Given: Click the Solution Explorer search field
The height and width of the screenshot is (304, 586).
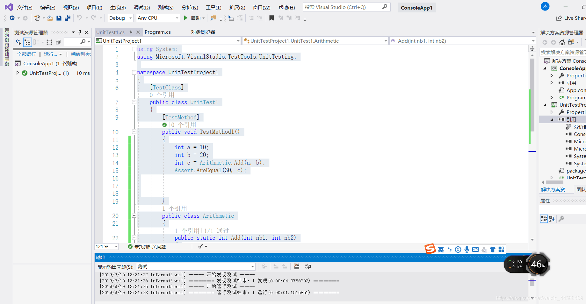Looking at the screenshot, I should coord(563,53).
